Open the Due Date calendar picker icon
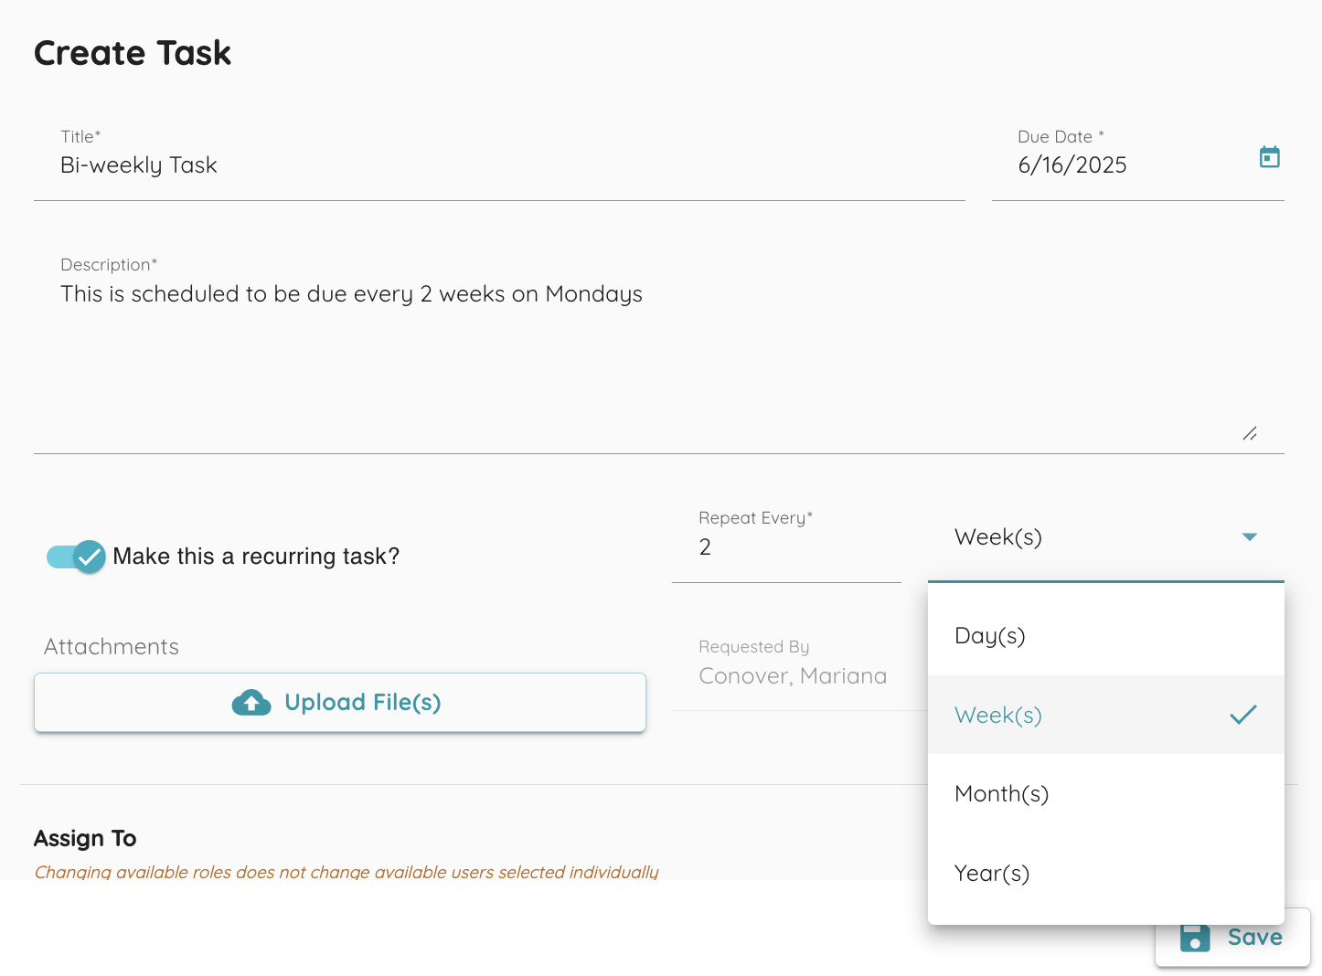 [x=1269, y=157]
